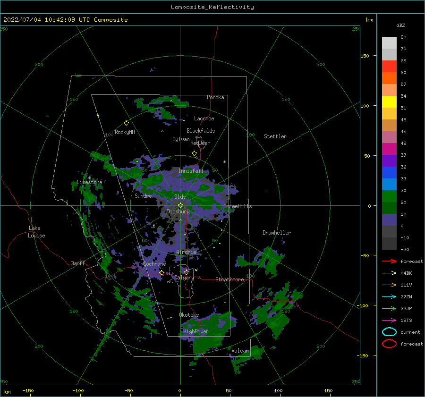Click the Lacombe town label
The image size is (425, 397).
pos(204,118)
